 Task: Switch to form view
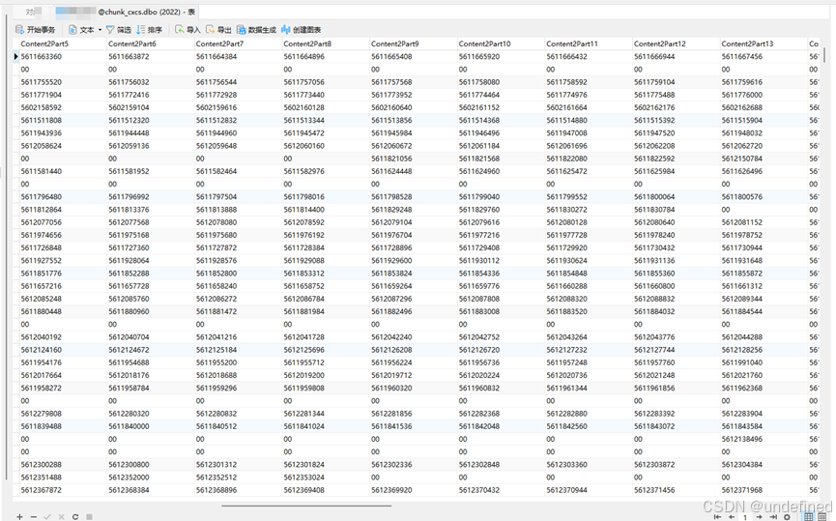click(x=822, y=517)
